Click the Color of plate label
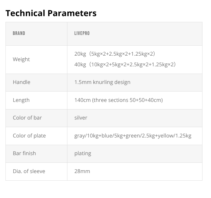This screenshot has width=211, height=198. 29,136
